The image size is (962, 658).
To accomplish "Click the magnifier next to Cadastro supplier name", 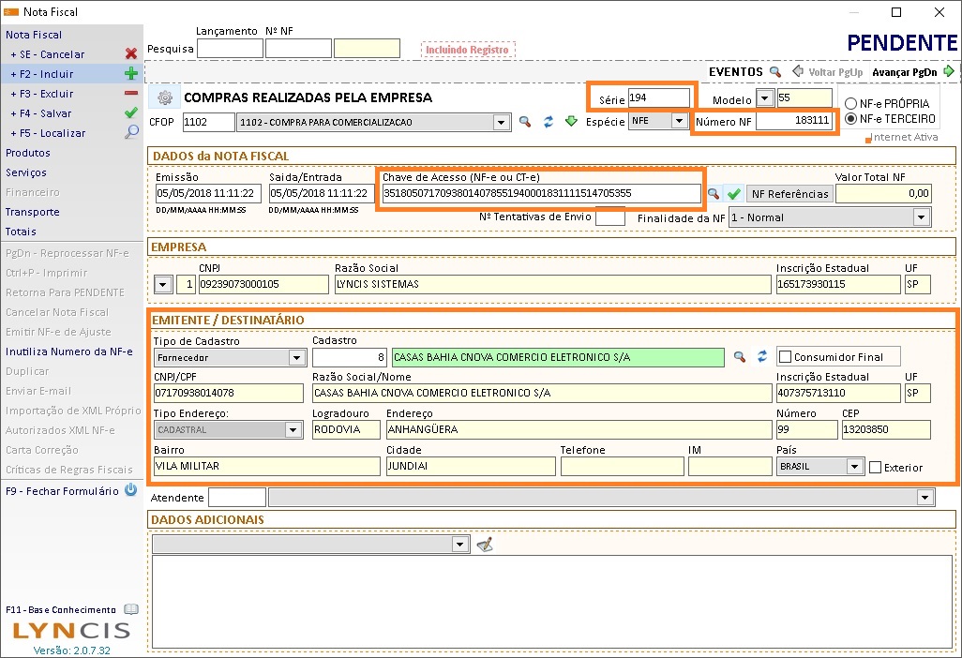I will [x=740, y=357].
